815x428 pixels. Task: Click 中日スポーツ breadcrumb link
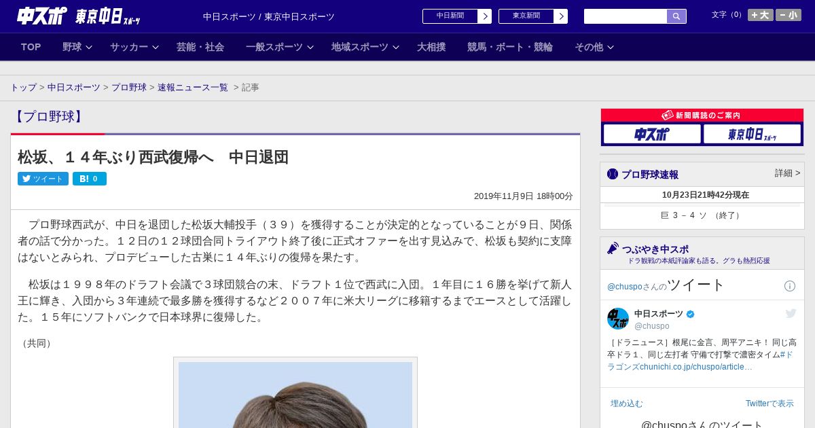click(74, 88)
